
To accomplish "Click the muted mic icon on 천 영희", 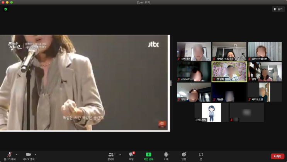I will (214, 79).
